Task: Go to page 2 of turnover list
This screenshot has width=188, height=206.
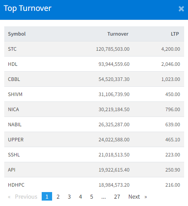Action: coord(58,197)
